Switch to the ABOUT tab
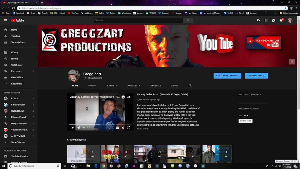The image size is (300, 169). click(x=175, y=86)
